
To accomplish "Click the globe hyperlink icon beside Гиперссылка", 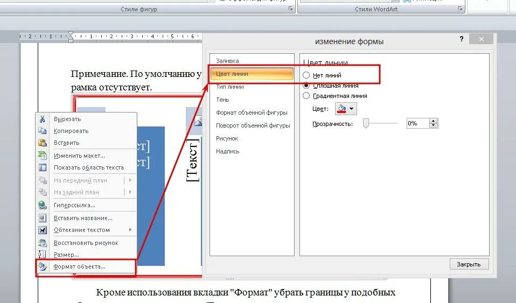I will (x=43, y=205).
